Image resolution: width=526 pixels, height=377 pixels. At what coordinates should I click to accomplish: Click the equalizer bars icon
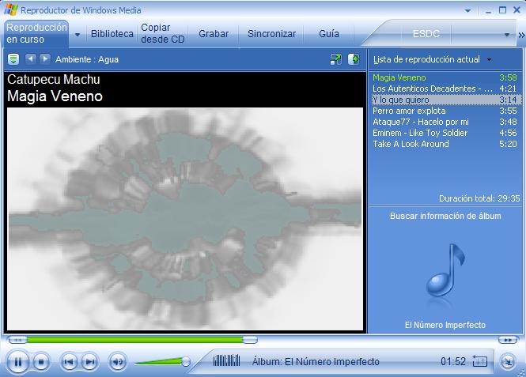click(227, 360)
